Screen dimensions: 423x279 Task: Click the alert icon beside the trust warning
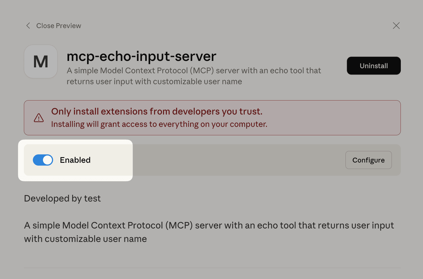click(38, 118)
